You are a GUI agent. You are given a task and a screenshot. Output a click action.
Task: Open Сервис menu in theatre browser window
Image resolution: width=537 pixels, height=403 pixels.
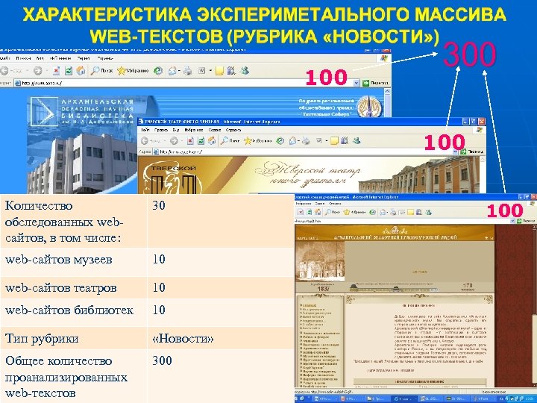tap(215, 130)
